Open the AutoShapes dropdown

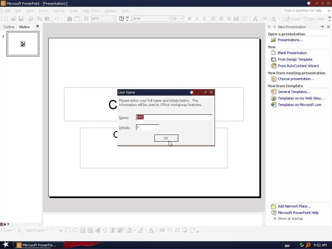(37, 230)
